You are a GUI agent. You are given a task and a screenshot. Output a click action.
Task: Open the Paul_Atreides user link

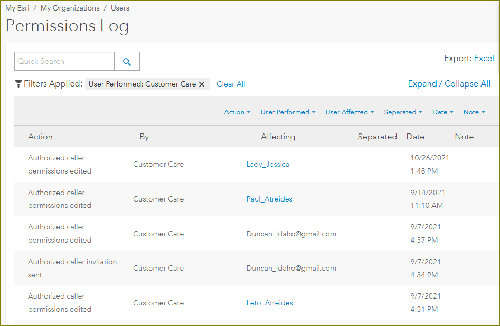coord(269,199)
